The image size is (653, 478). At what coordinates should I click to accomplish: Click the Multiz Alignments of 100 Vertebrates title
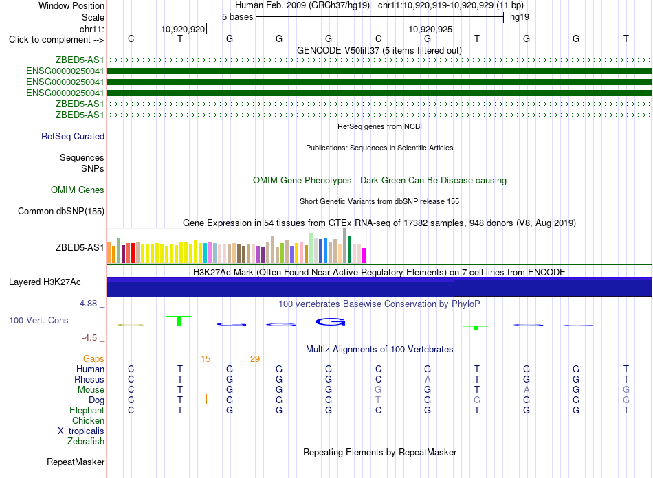[379, 349]
